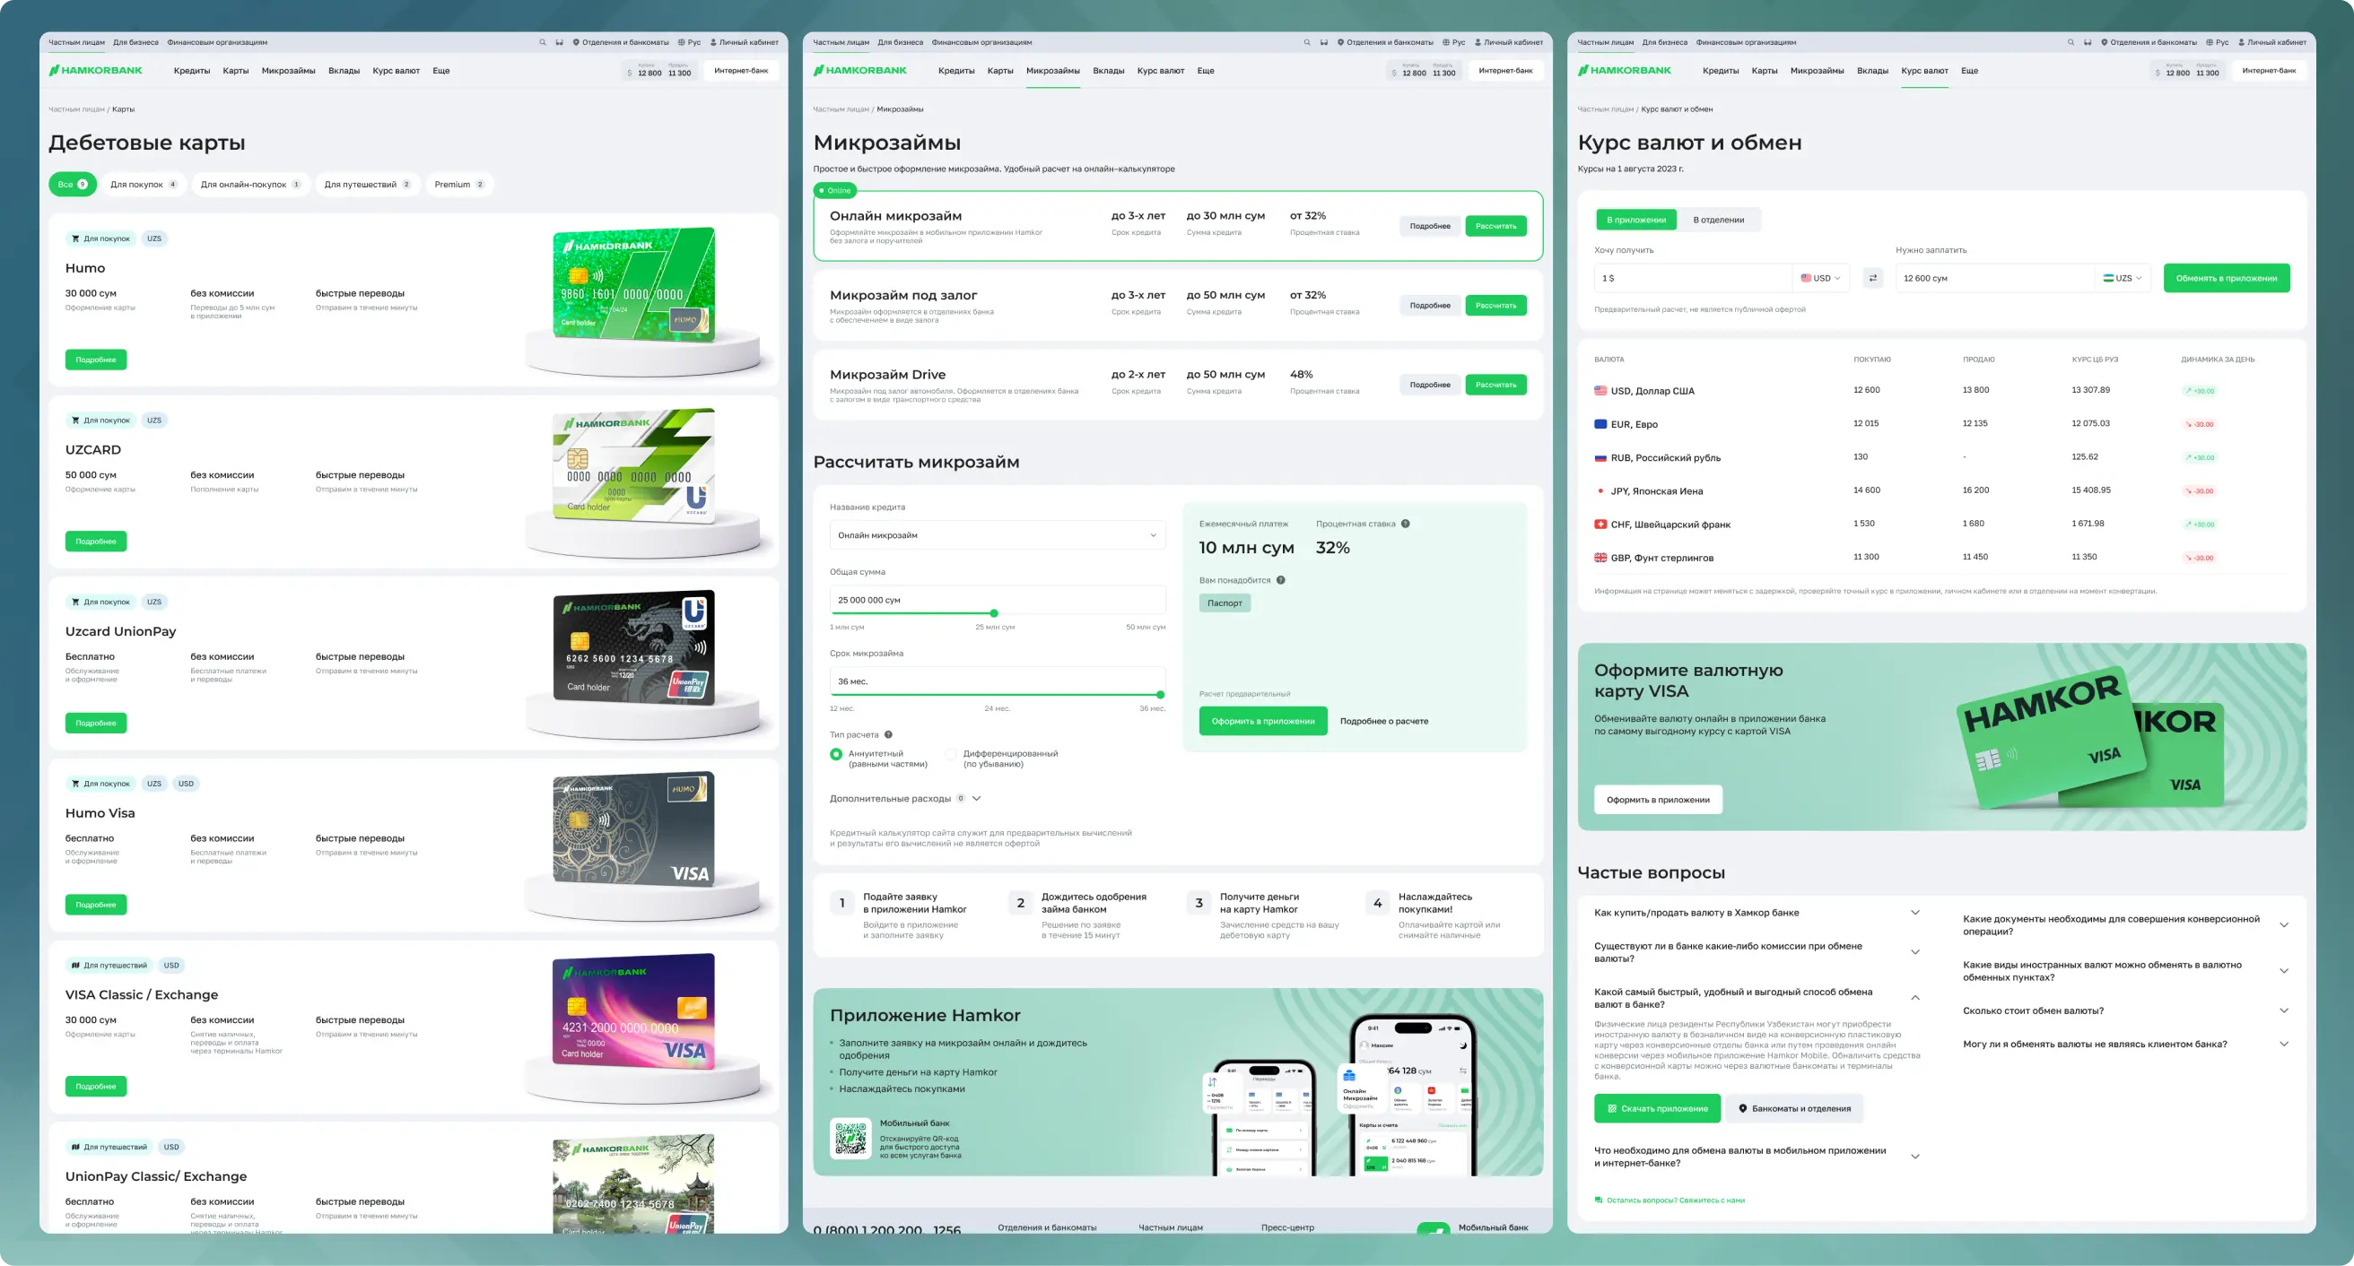
Task: Click the swap currencies arrows icon
Action: [x=1872, y=278]
